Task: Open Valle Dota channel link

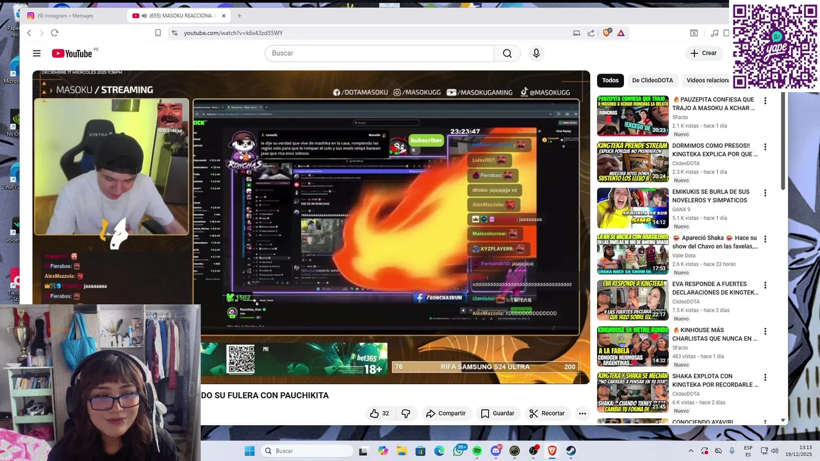Action: click(x=684, y=255)
